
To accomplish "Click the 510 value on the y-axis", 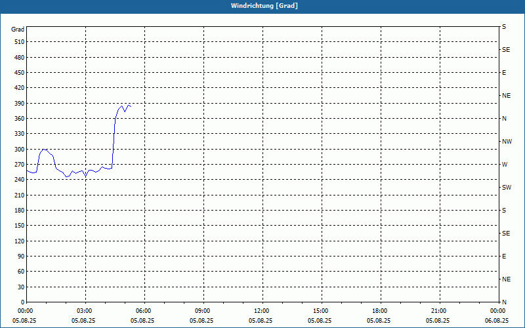I will [20, 42].
